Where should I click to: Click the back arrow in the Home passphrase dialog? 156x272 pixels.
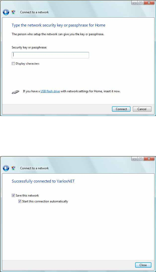click(6, 12)
